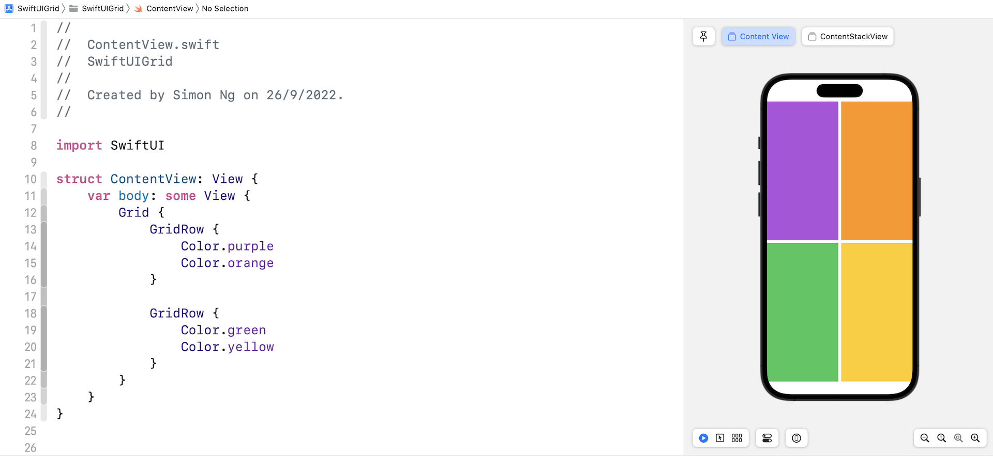
Task: Select the Content View preview tab
Action: pos(758,37)
